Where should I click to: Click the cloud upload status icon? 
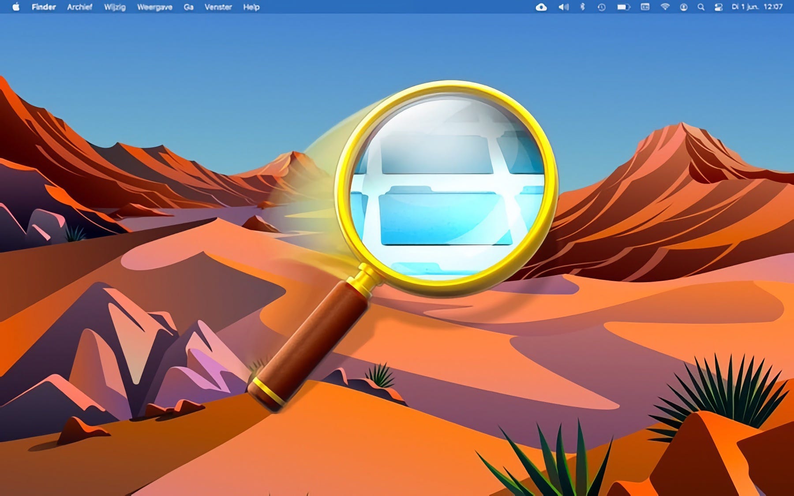point(541,7)
